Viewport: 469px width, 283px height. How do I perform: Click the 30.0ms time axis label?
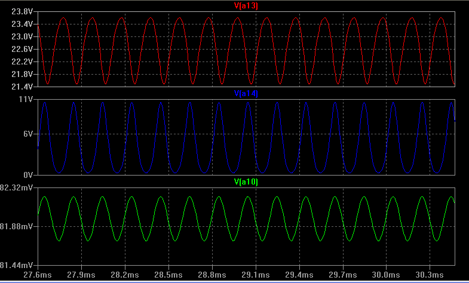click(386, 275)
